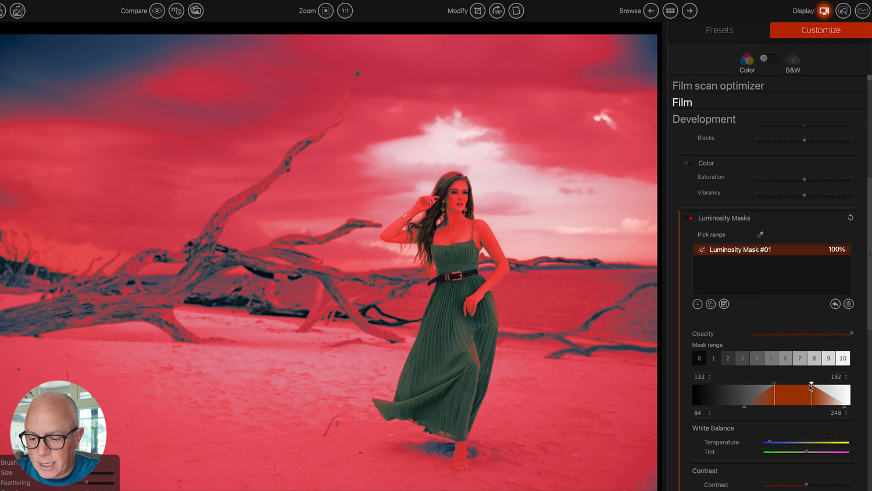Open the image browser grid view
Image resolution: width=872 pixels, height=491 pixels.
[x=670, y=10]
